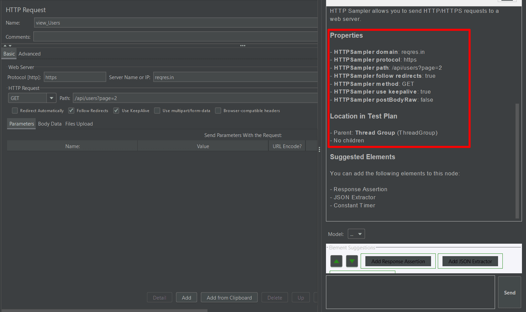Click Add from Clipboard button

(x=229, y=298)
